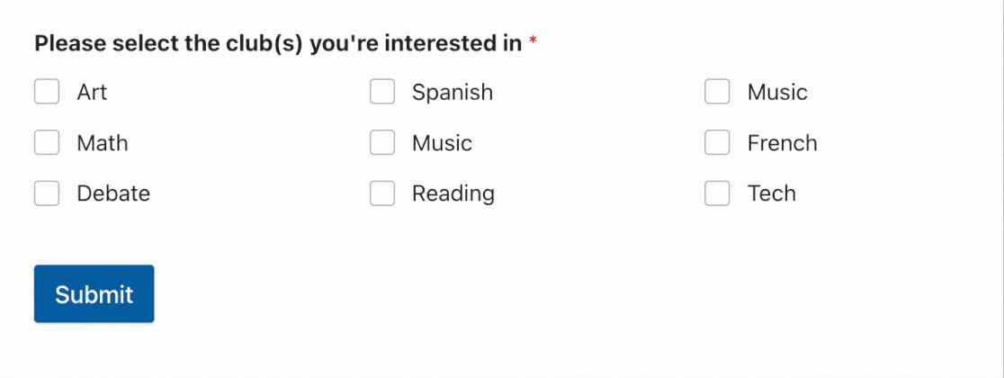Image resolution: width=1004 pixels, height=378 pixels.
Task: Tick the Math club checkbox
Action: click(47, 143)
